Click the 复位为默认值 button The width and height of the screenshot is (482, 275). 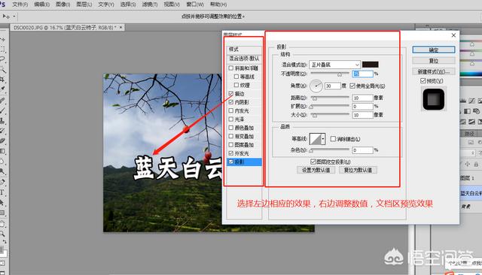point(358,170)
